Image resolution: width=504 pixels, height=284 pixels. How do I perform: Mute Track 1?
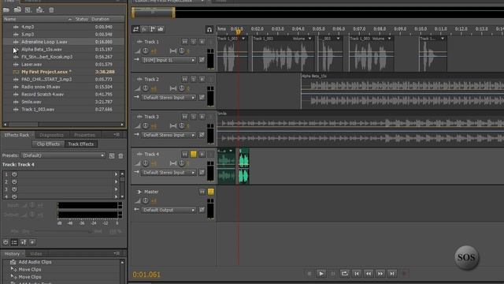(x=185, y=42)
